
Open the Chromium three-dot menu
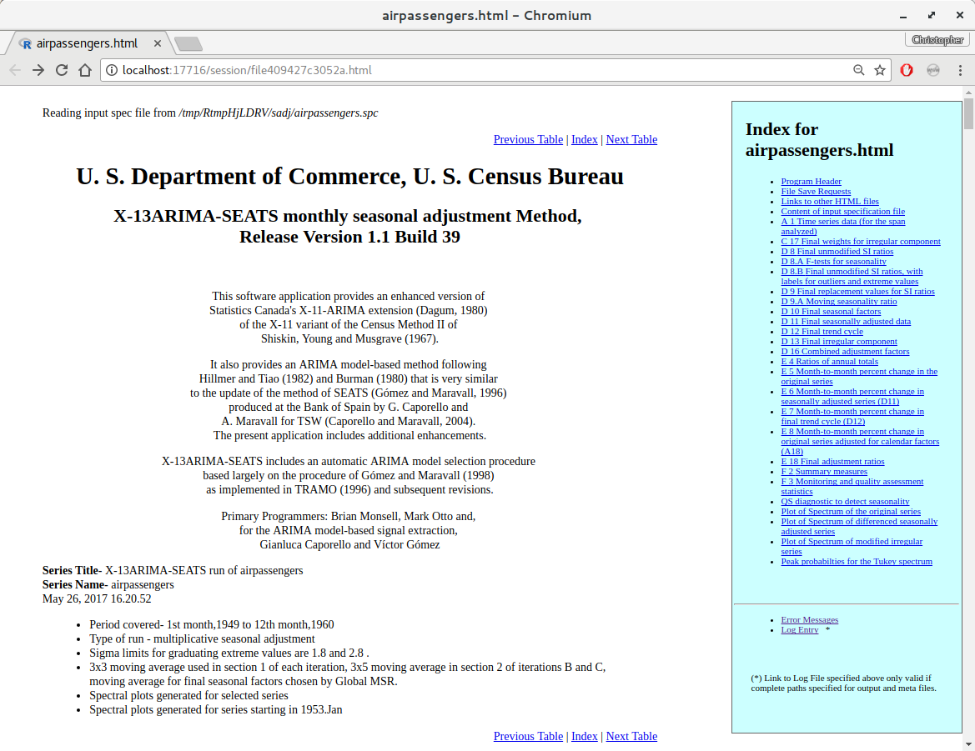[960, 70]
